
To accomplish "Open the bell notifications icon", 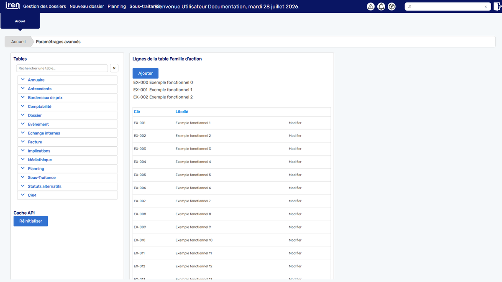I will point(381,7).
